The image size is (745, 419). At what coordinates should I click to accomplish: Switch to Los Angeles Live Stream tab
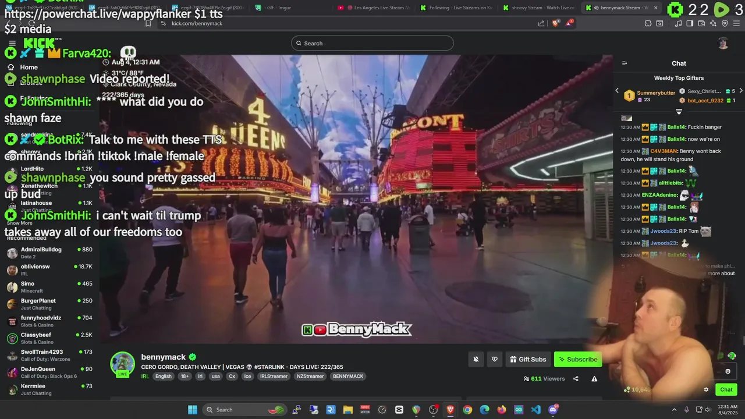tap(374, 8)
